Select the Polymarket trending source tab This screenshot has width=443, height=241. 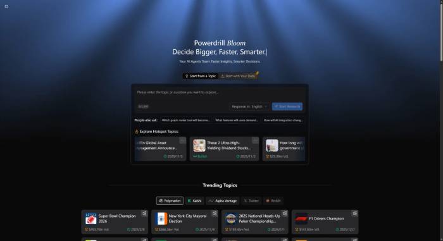pyautogui.click(x=170, y=201)
